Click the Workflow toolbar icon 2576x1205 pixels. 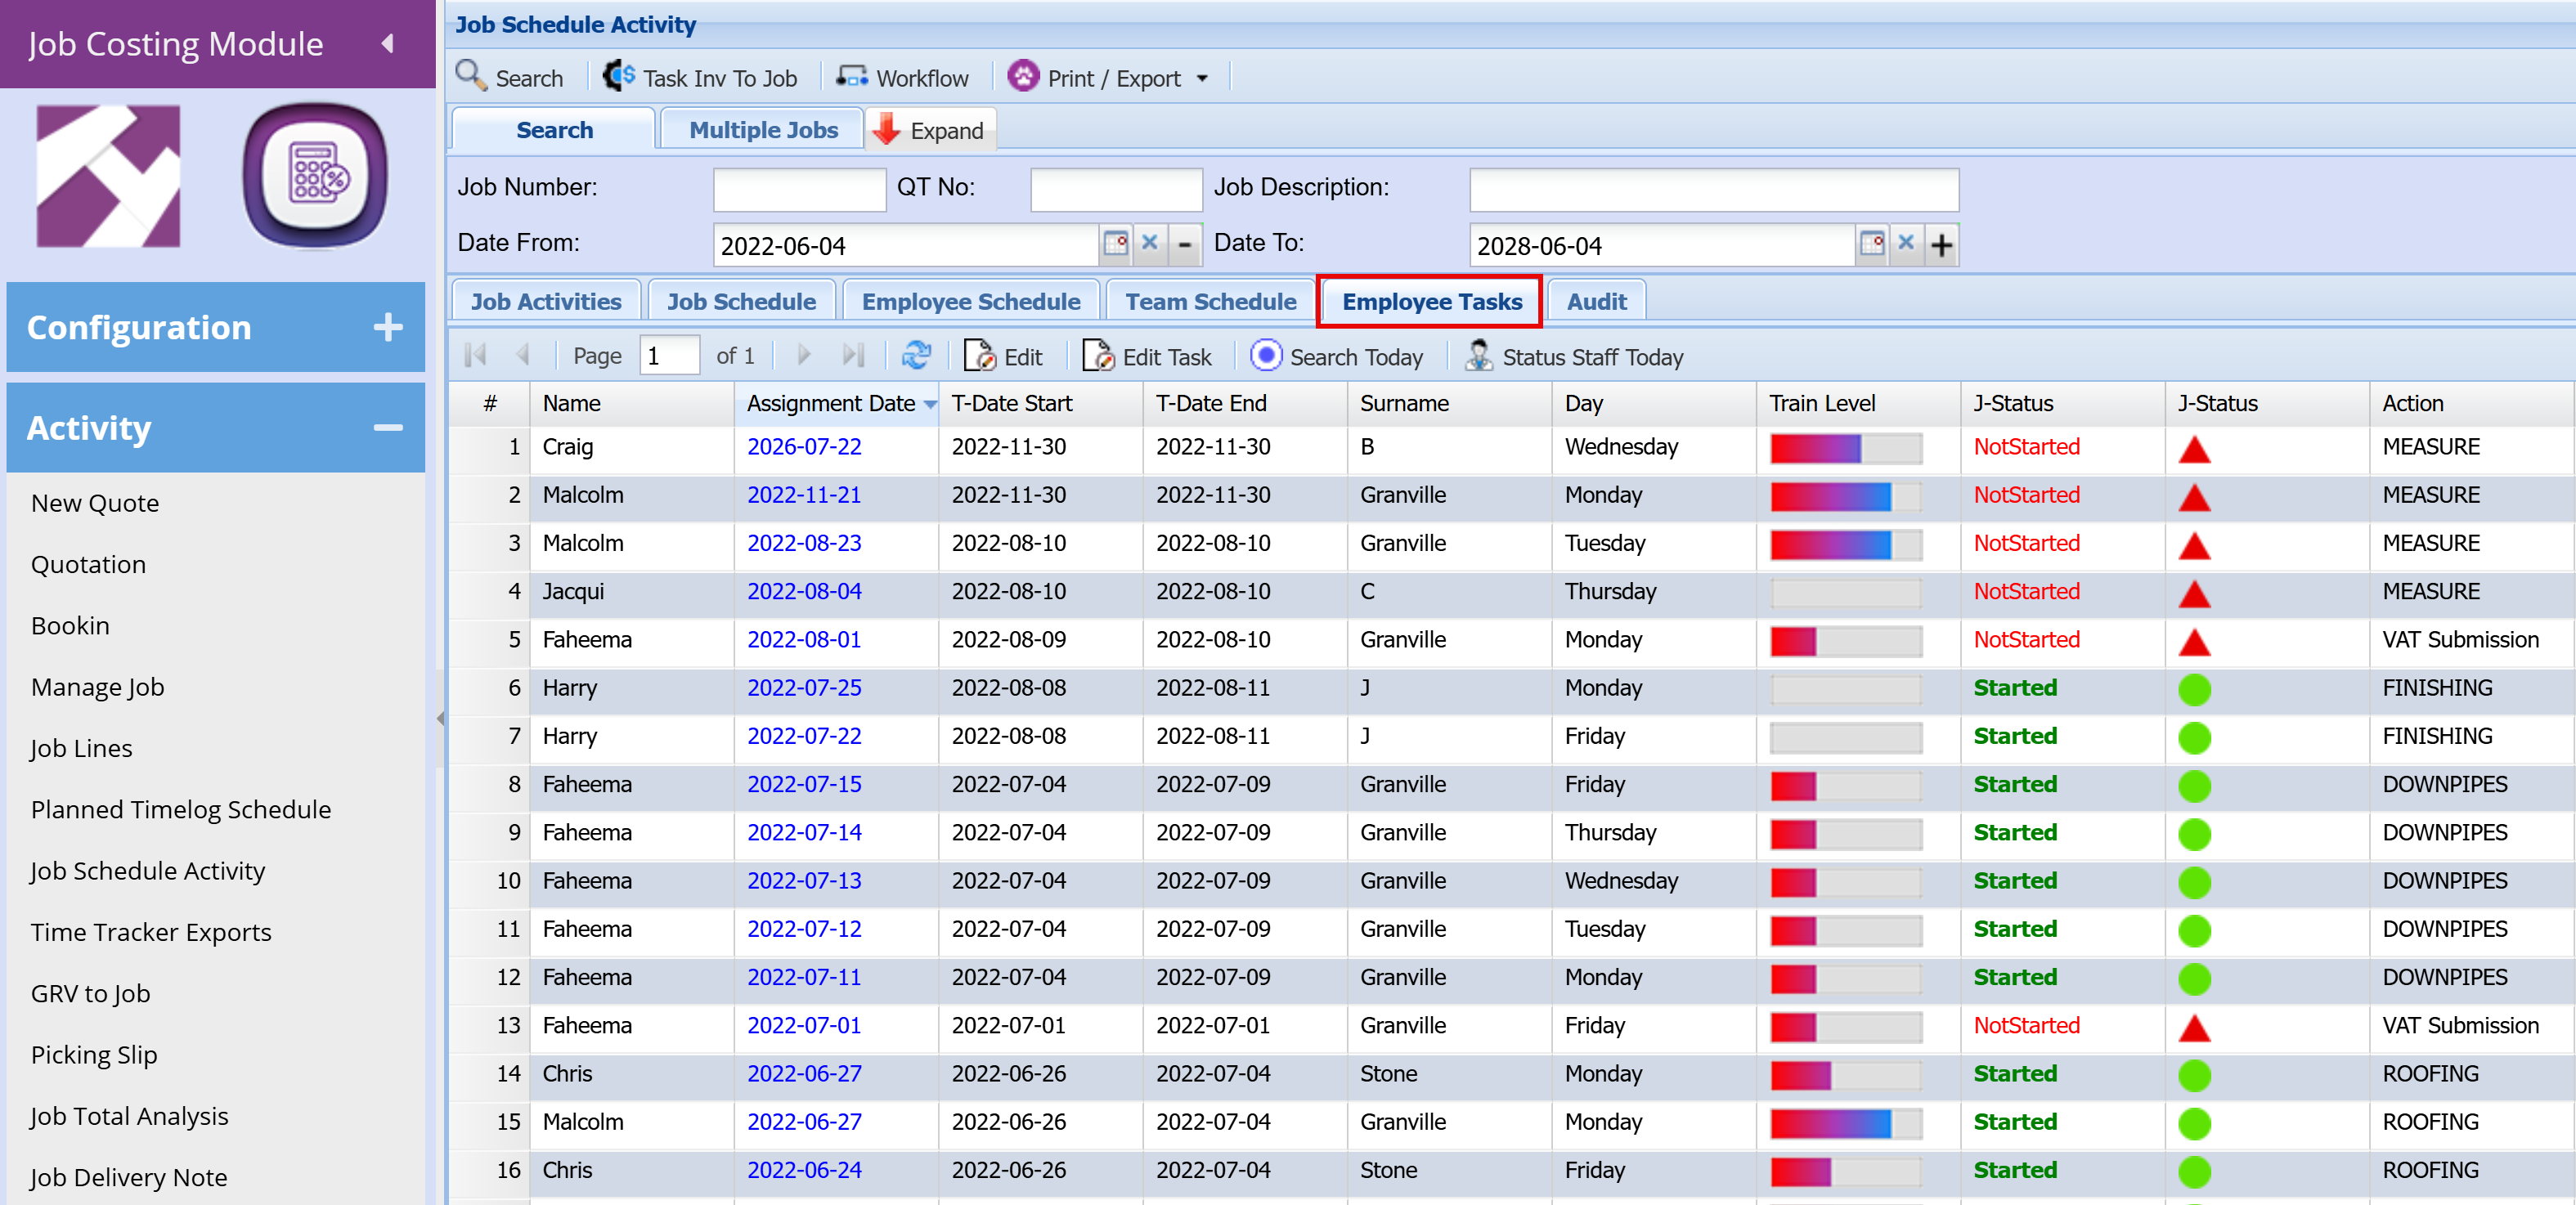click(x=852, y=77)
